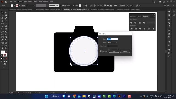Click the Home icon in the top bar
176x99 pixels.
click(6, 2)
